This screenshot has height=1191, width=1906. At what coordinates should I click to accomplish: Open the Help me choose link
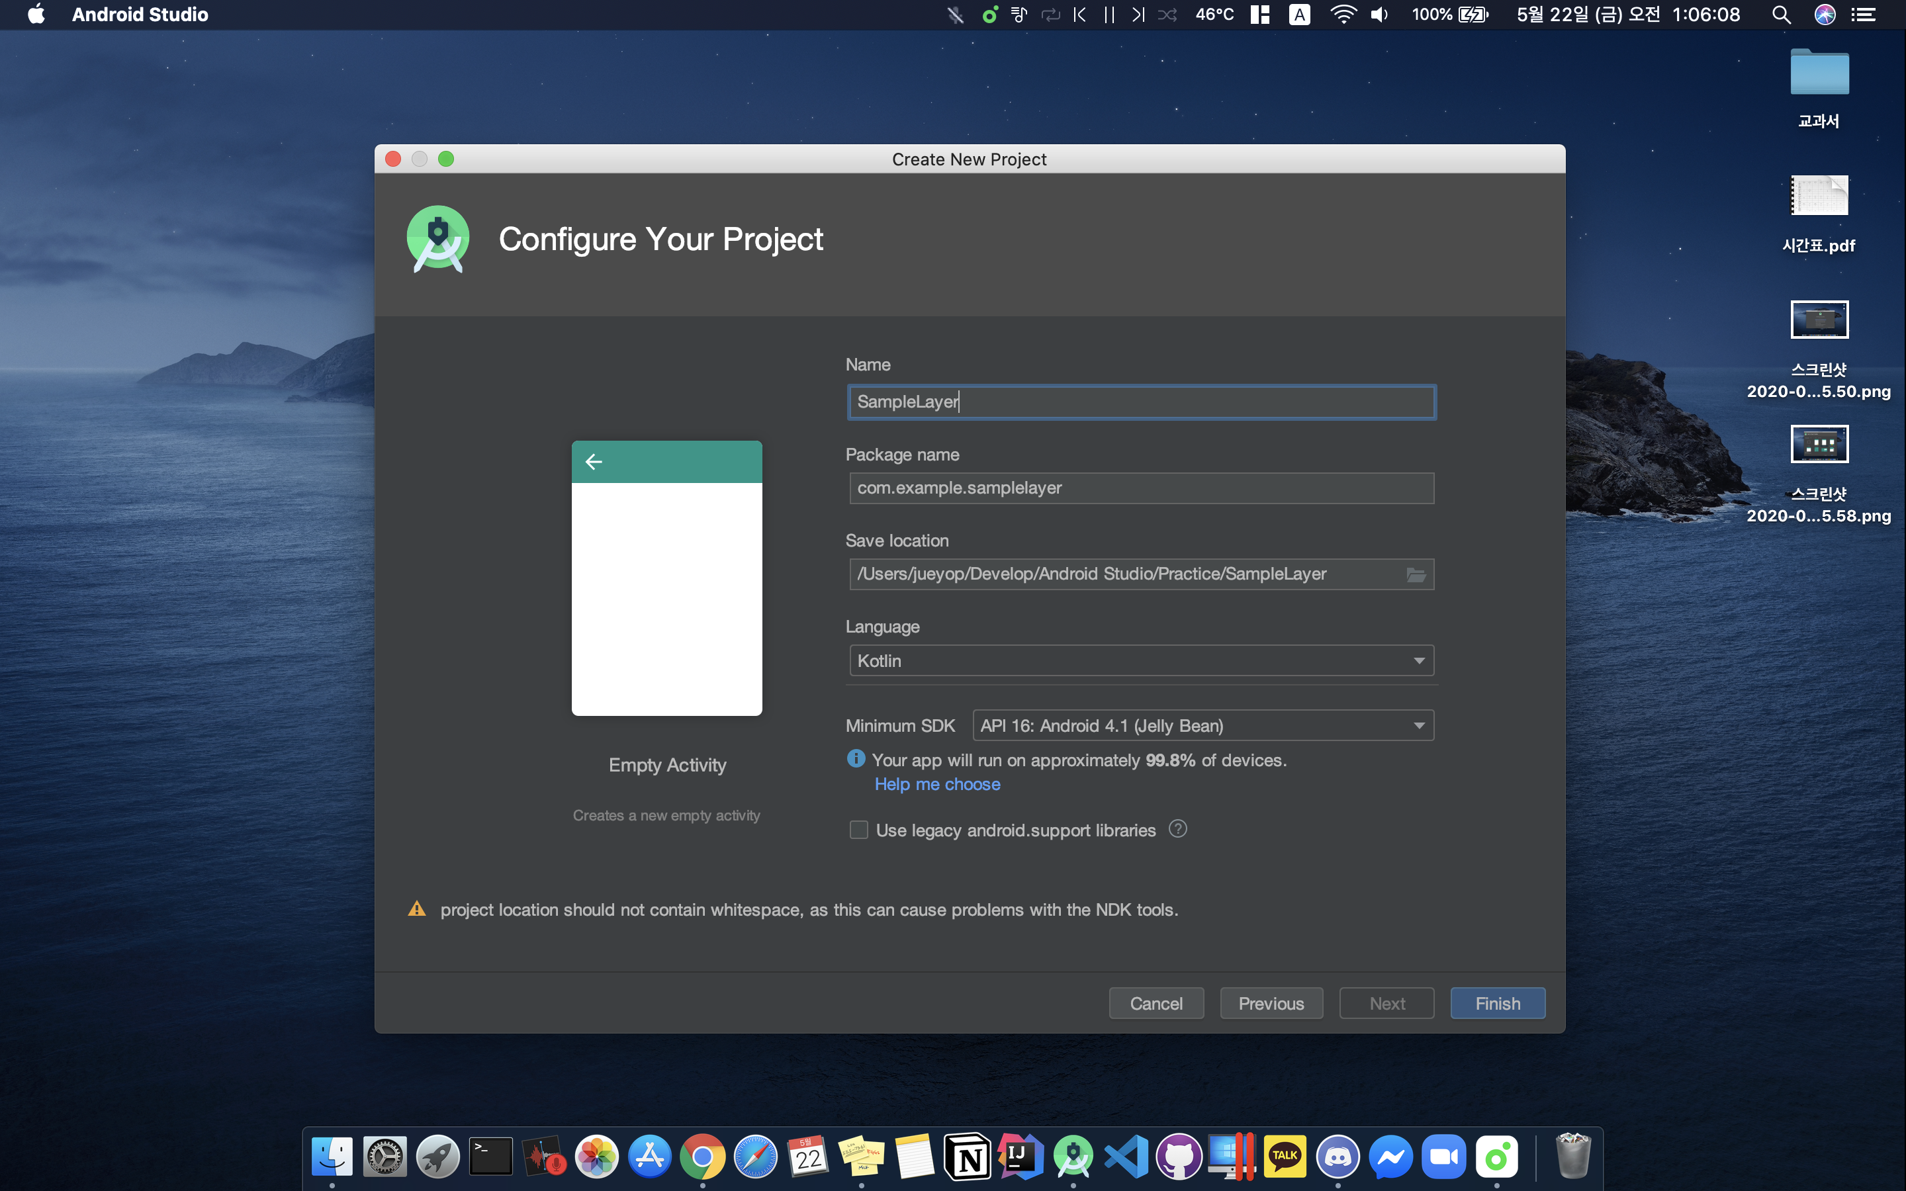937,784
